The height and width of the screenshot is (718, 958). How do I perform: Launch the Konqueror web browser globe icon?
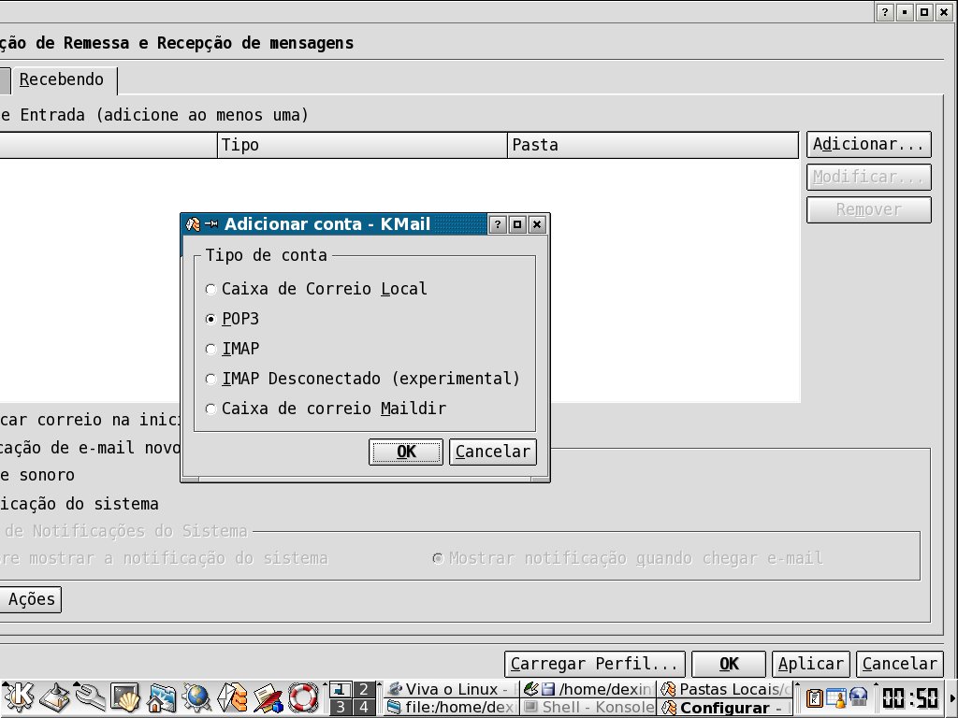click(196, 697)
